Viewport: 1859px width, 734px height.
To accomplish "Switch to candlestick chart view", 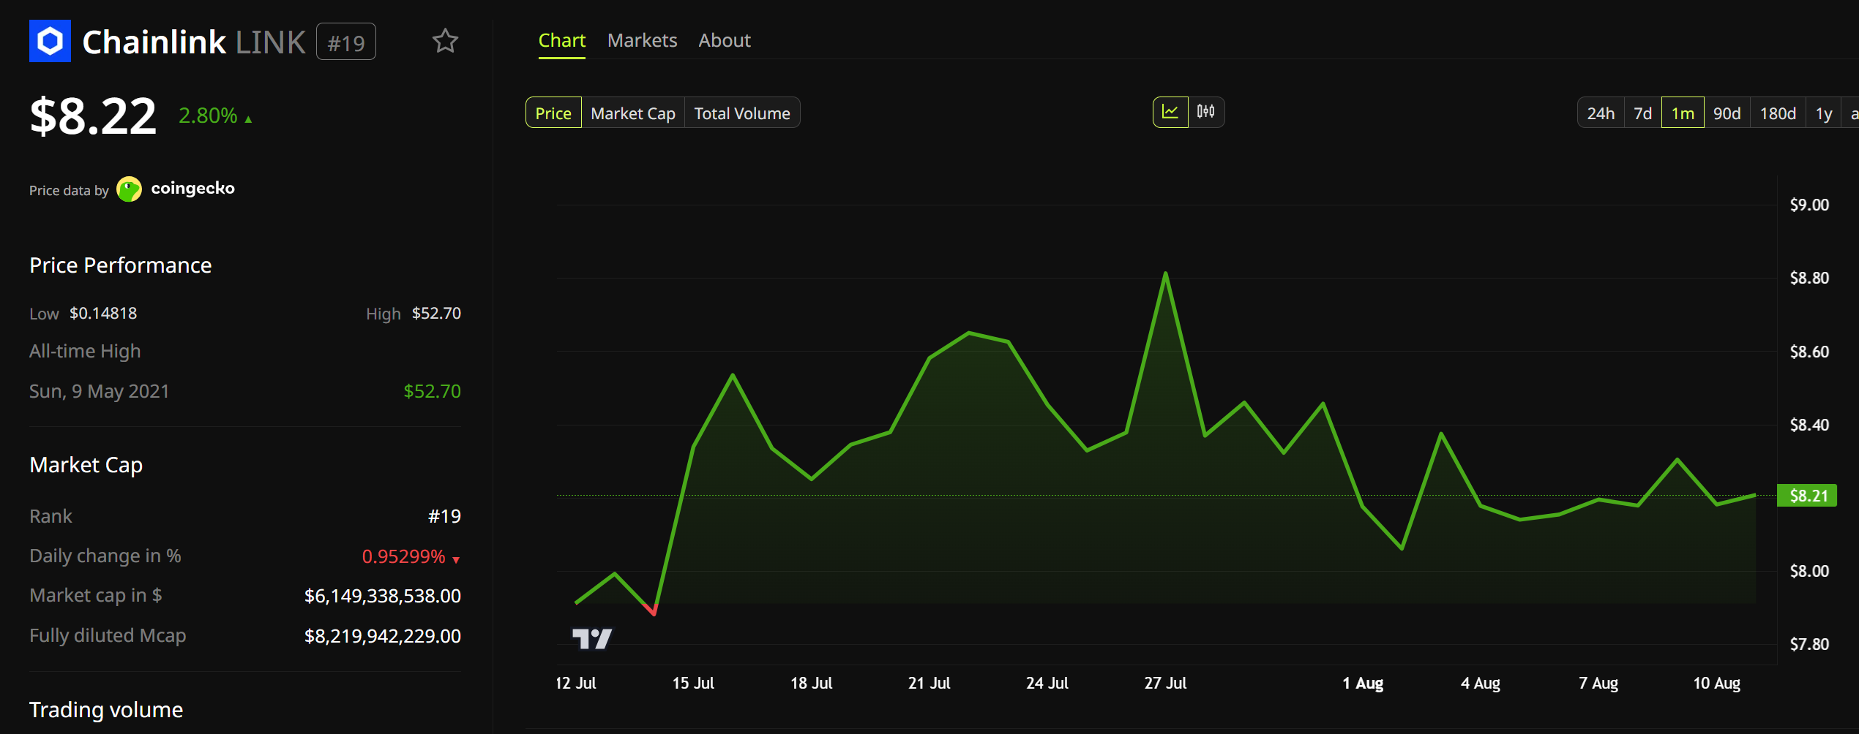I will tap(1205, 112).
